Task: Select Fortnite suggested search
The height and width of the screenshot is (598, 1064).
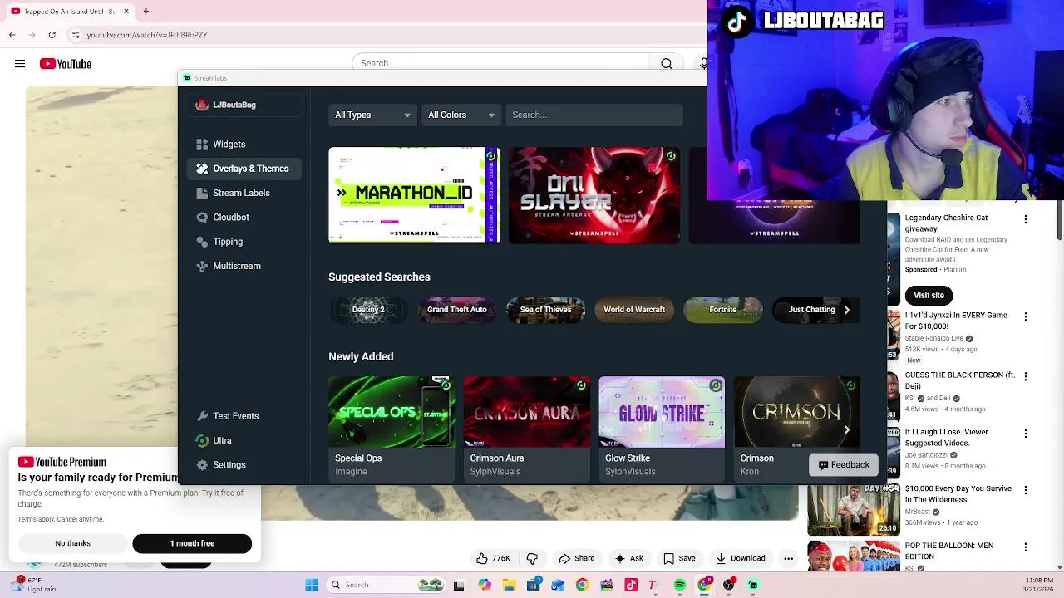Action: click(x=722, y=310)
